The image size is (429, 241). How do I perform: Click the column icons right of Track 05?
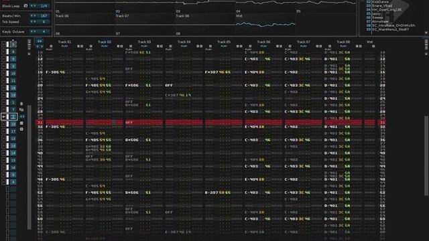tap(239, 46)
